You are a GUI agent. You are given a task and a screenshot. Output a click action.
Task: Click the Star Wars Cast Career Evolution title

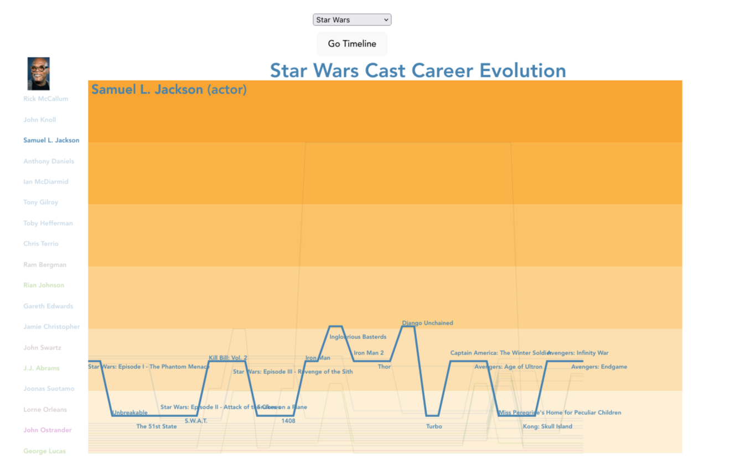pos(418,71)
